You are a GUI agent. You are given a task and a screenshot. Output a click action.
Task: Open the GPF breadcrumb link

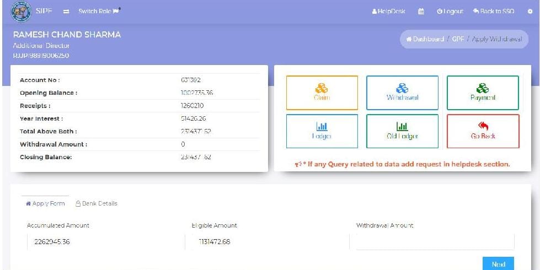[458, 39]
